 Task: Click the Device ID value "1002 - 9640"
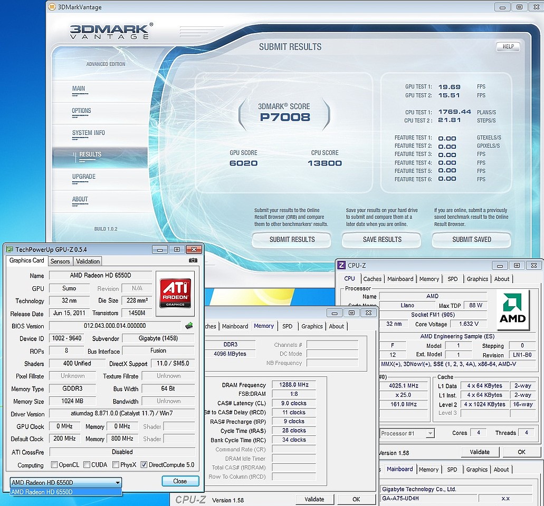click(x=66, y=338)
